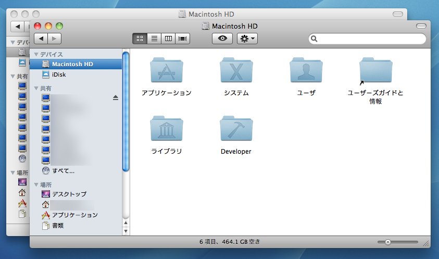
Task: Open the アプリケーション folder
Action: (x=166, y=70)
